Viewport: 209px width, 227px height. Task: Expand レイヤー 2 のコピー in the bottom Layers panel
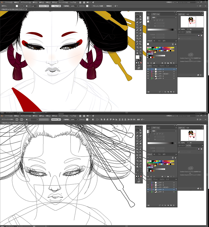(153, 187)
